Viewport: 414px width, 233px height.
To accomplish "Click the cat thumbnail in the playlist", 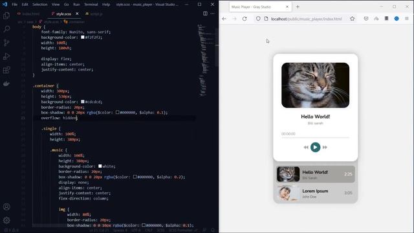I will click(x=288, y=174).
